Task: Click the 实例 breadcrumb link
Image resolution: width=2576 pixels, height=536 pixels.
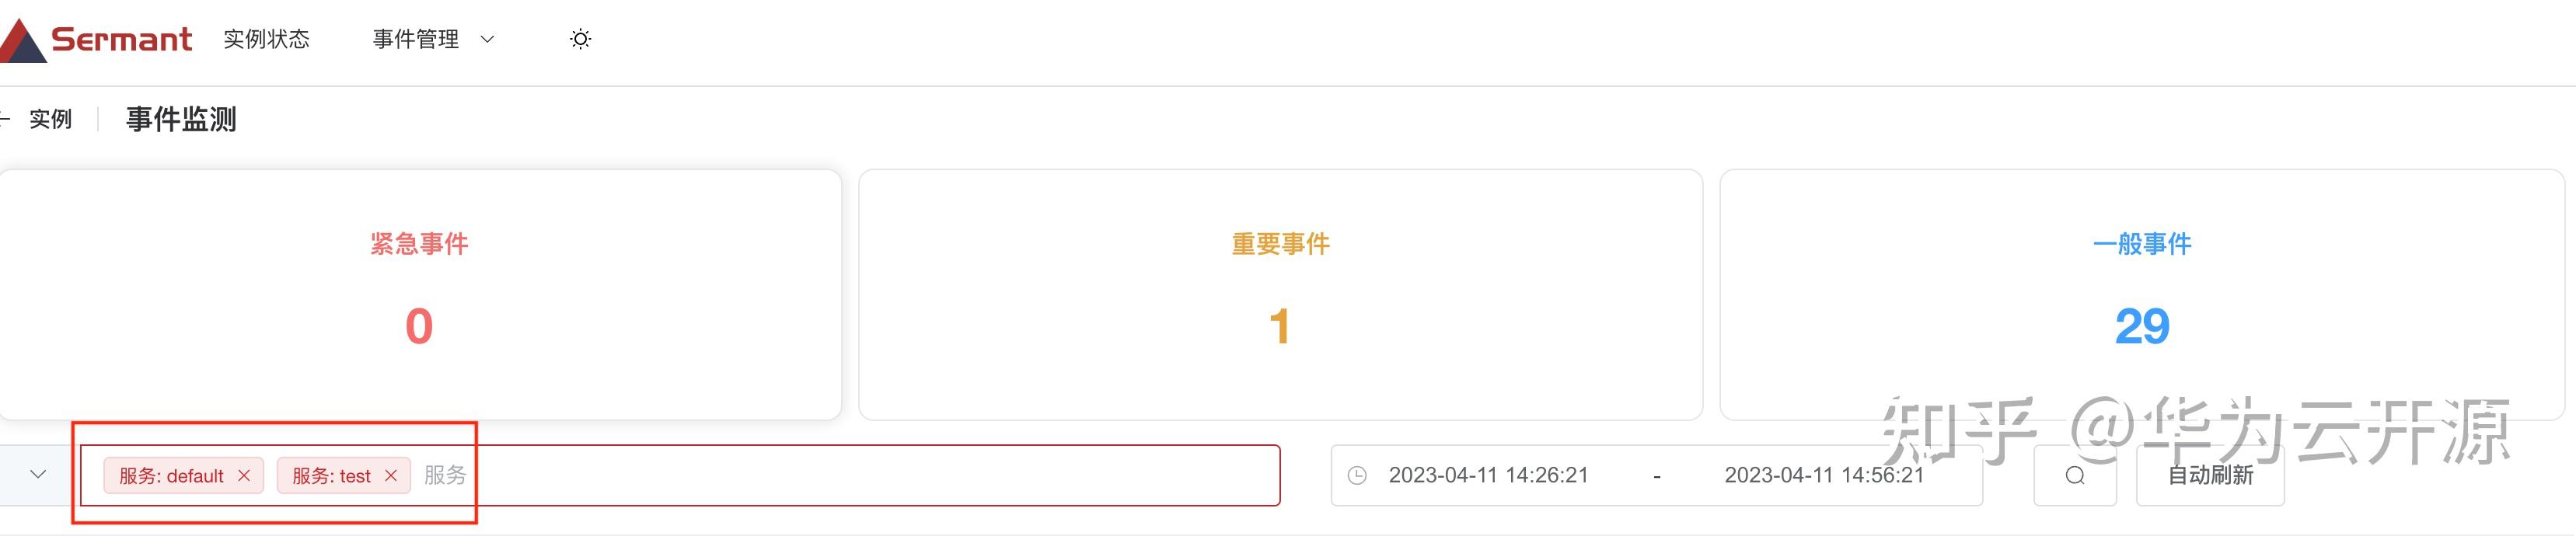Action: [x=50, y=119]
